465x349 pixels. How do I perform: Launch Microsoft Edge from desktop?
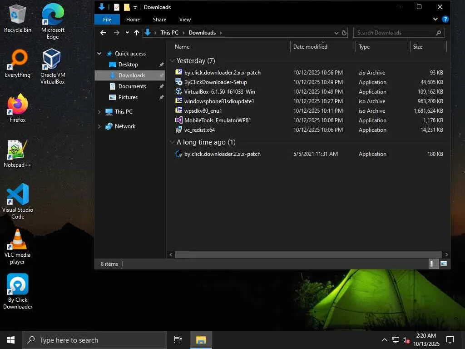click(x=53, y=21)
